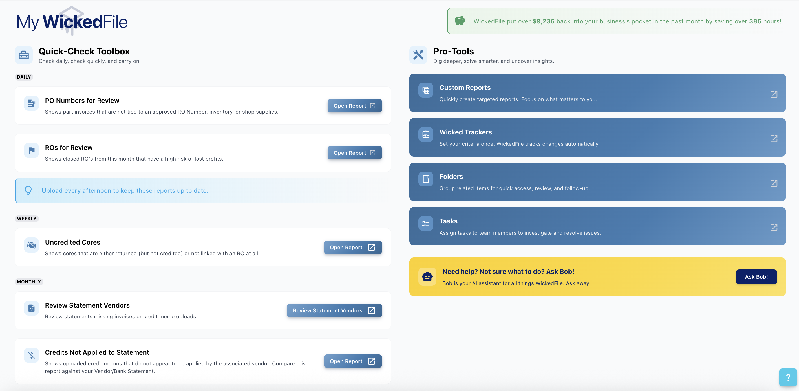Click the Credits Not Applied dollar-off icon
The height and width of the screenshot is (391, 799).
[x=31, y=355]
